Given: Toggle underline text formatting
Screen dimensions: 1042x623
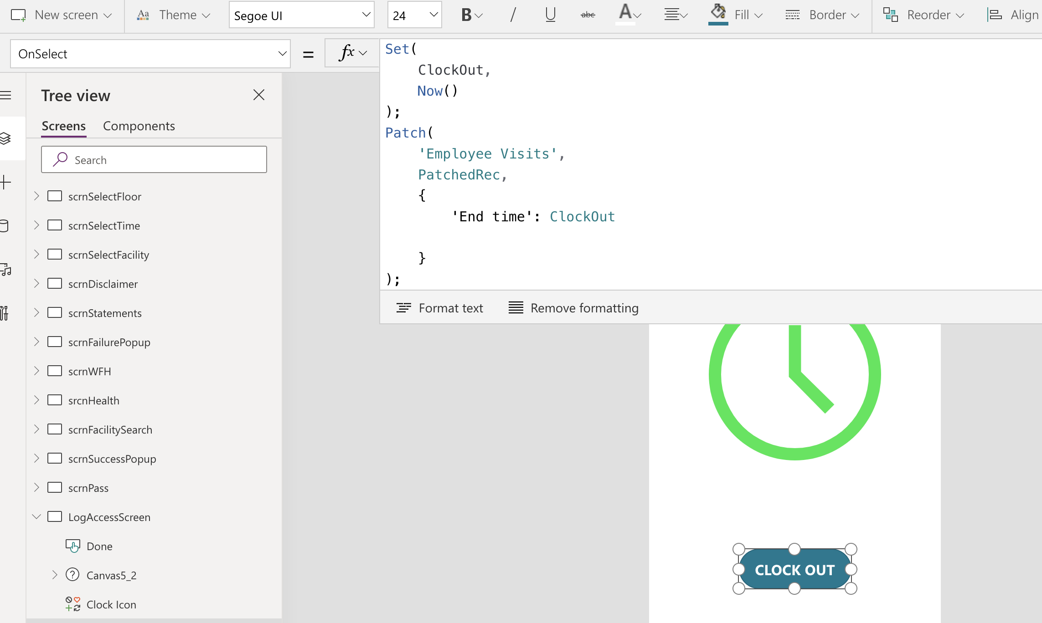Looking at the screenshot, I should pyautogui.click(x=550, y=15).
